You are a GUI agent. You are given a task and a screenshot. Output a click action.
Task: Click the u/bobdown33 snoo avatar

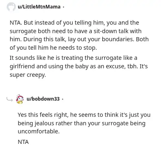20,99
